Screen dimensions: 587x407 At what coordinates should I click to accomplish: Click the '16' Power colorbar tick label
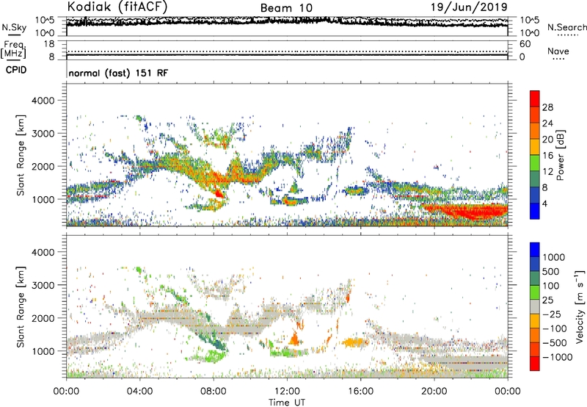[x=547, y=156]
